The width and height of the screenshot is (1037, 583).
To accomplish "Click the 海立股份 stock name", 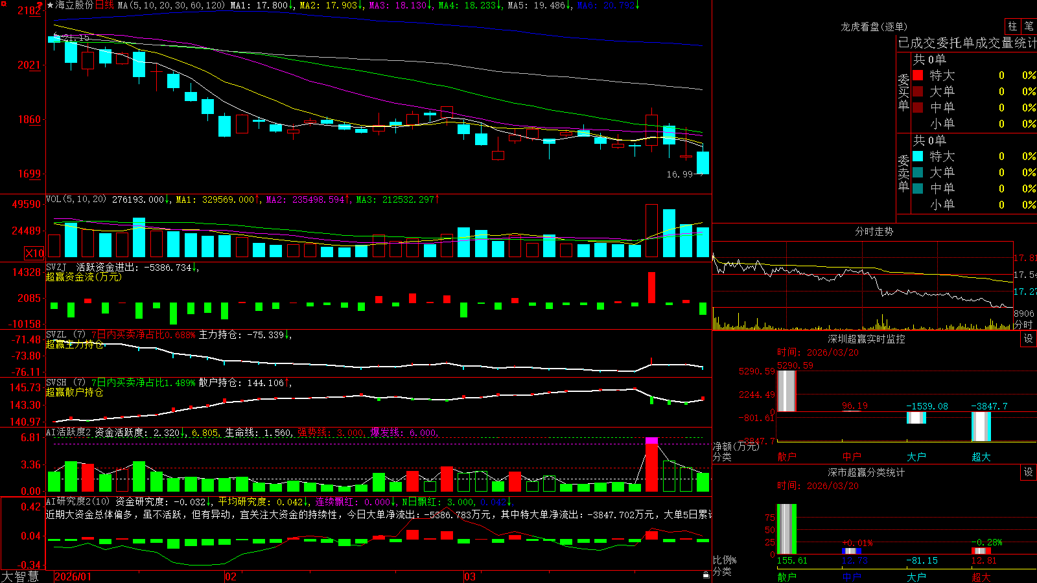I will [x=75, y=5].
